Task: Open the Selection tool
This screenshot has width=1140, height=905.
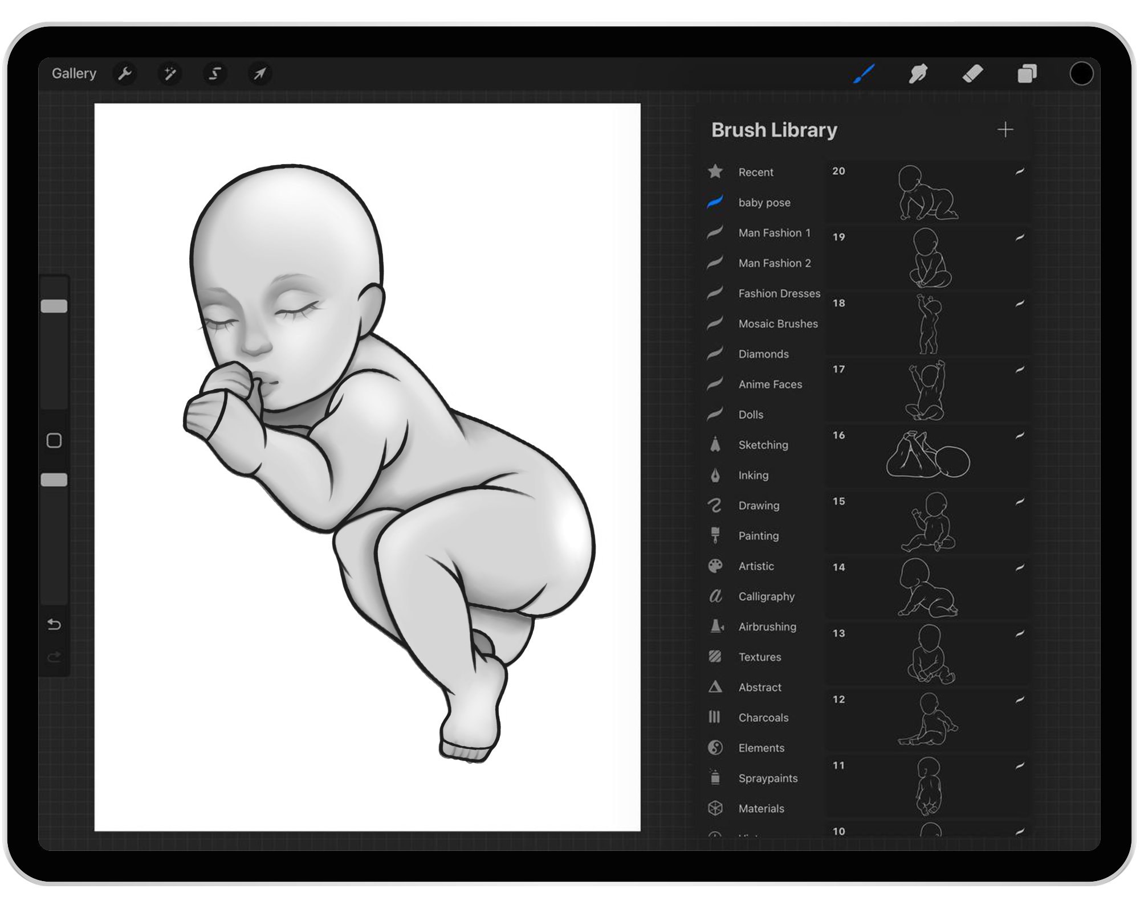Action: pos(214,73)
